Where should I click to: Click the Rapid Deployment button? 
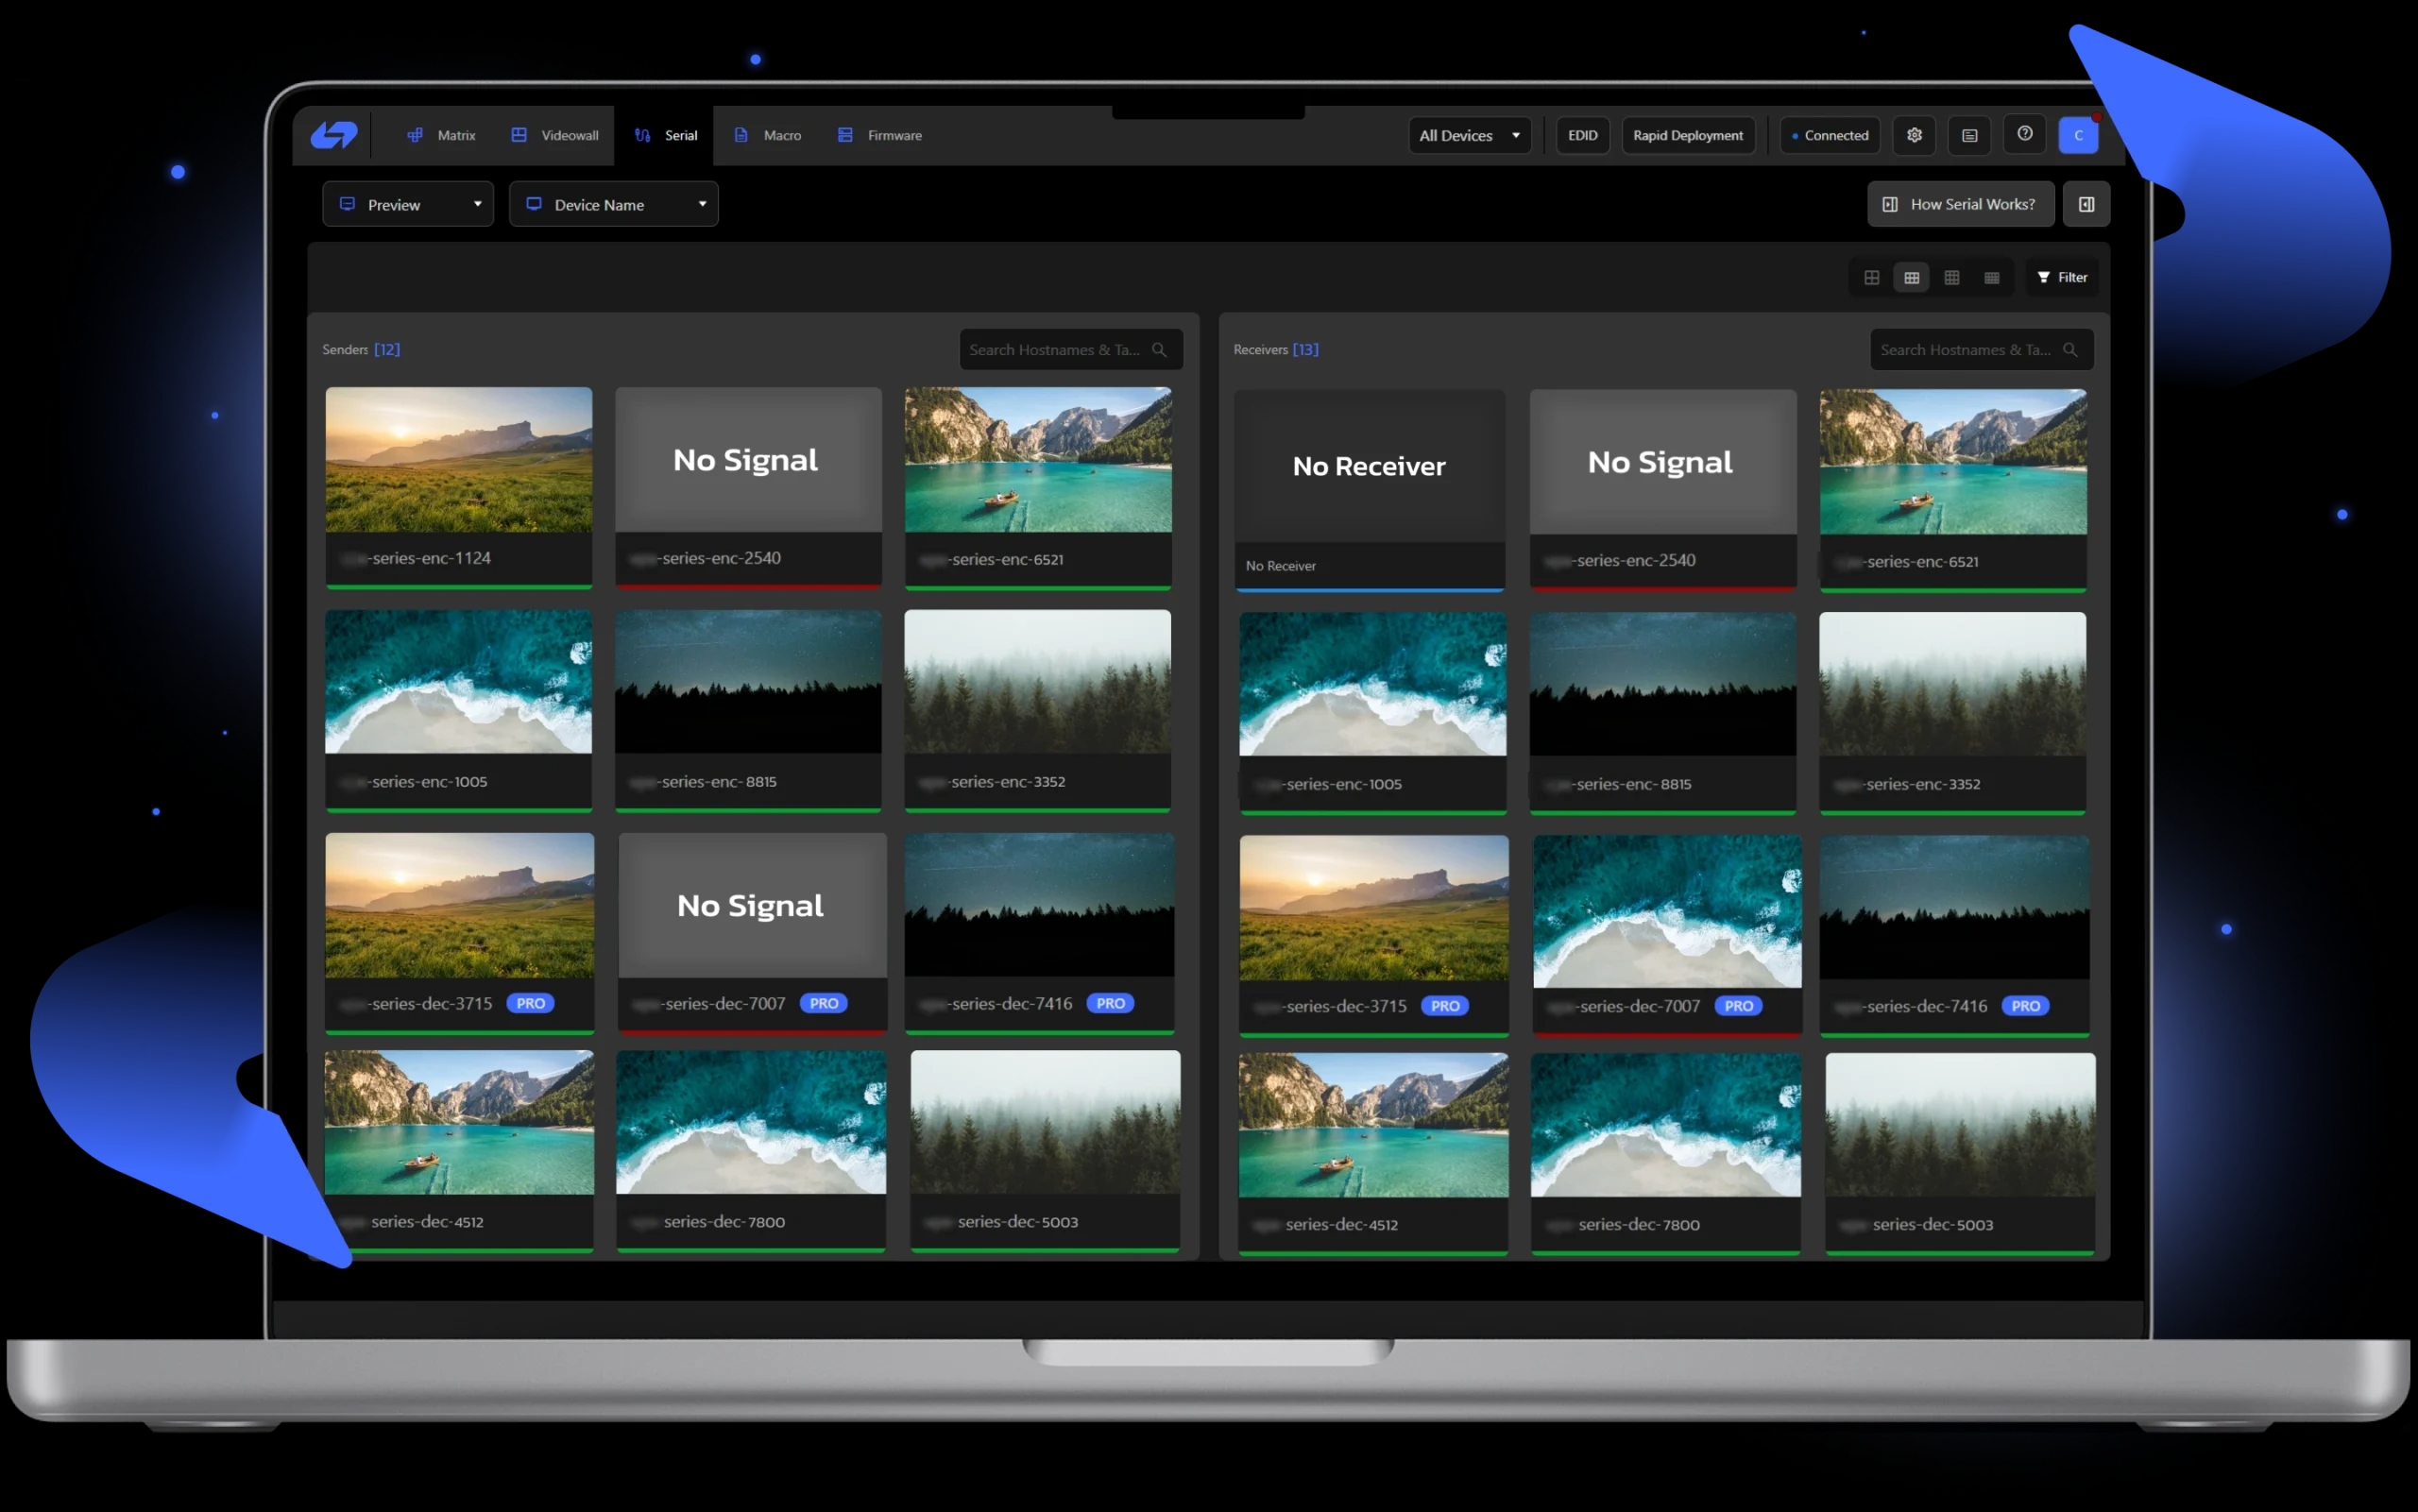coord(1687,135)
